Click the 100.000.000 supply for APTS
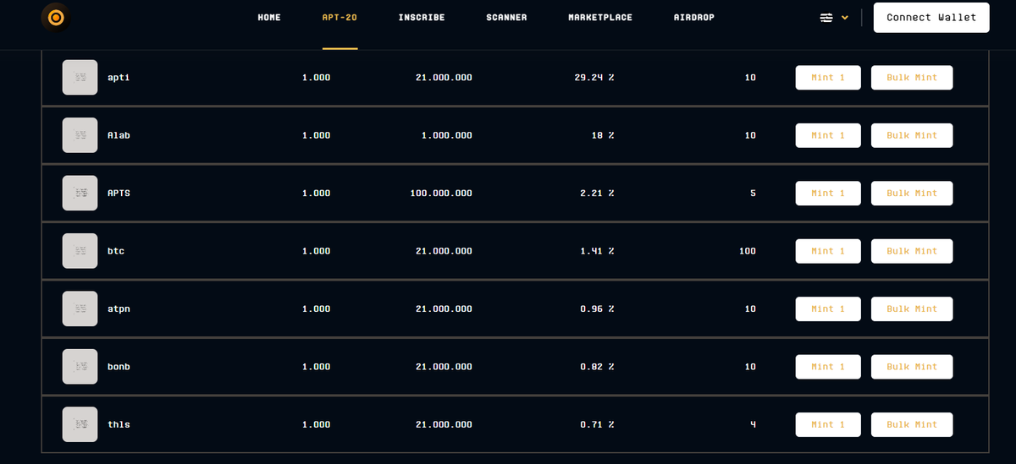The image size is (1016, 464). [x=441, y=194]
